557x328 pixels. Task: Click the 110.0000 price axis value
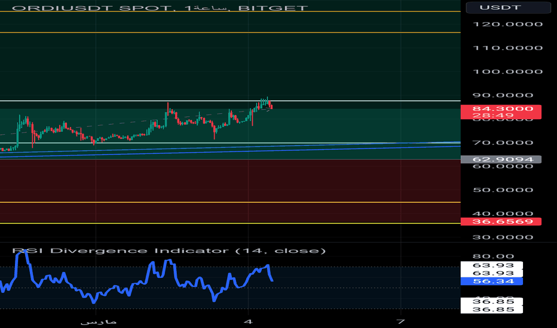508,48
